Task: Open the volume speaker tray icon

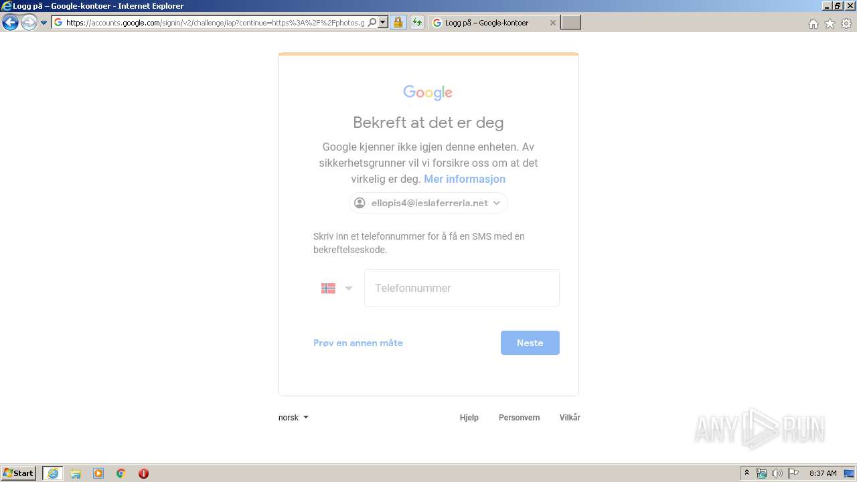Action: pyautogui.click(x=777, y=473)
